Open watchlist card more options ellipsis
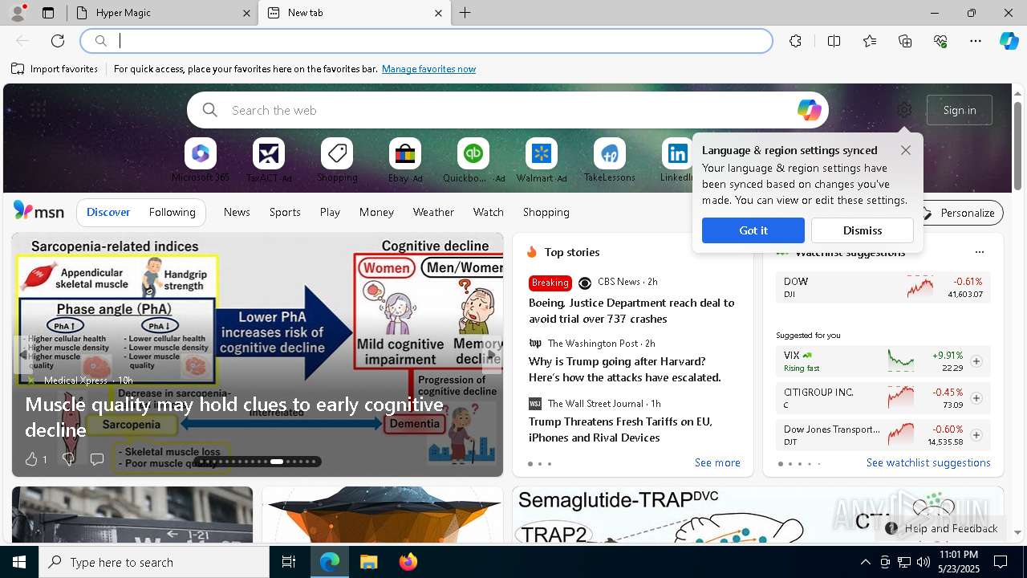This screenshot has width=1027, height=578. [x=979, y=252]
